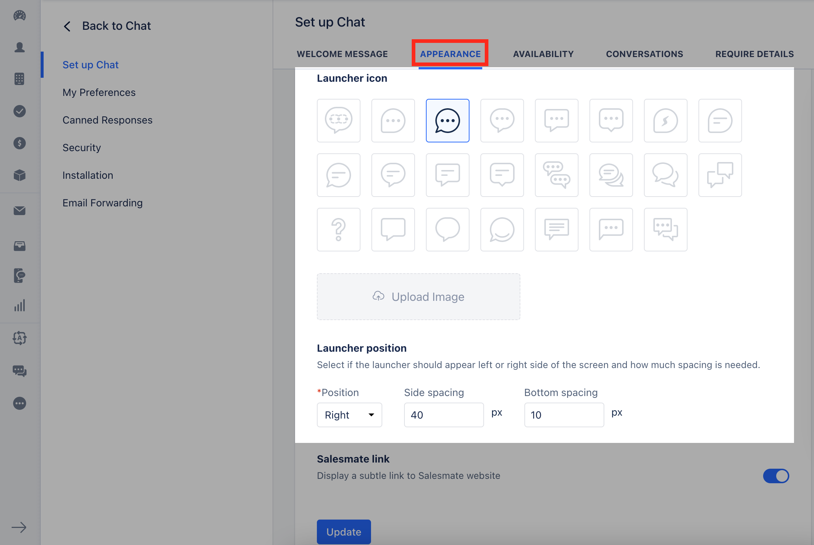Open Reports bar chart icon in sidebar
Image resolution: width=814 pixels, height=545 pixels.
(x=20, y=306)
